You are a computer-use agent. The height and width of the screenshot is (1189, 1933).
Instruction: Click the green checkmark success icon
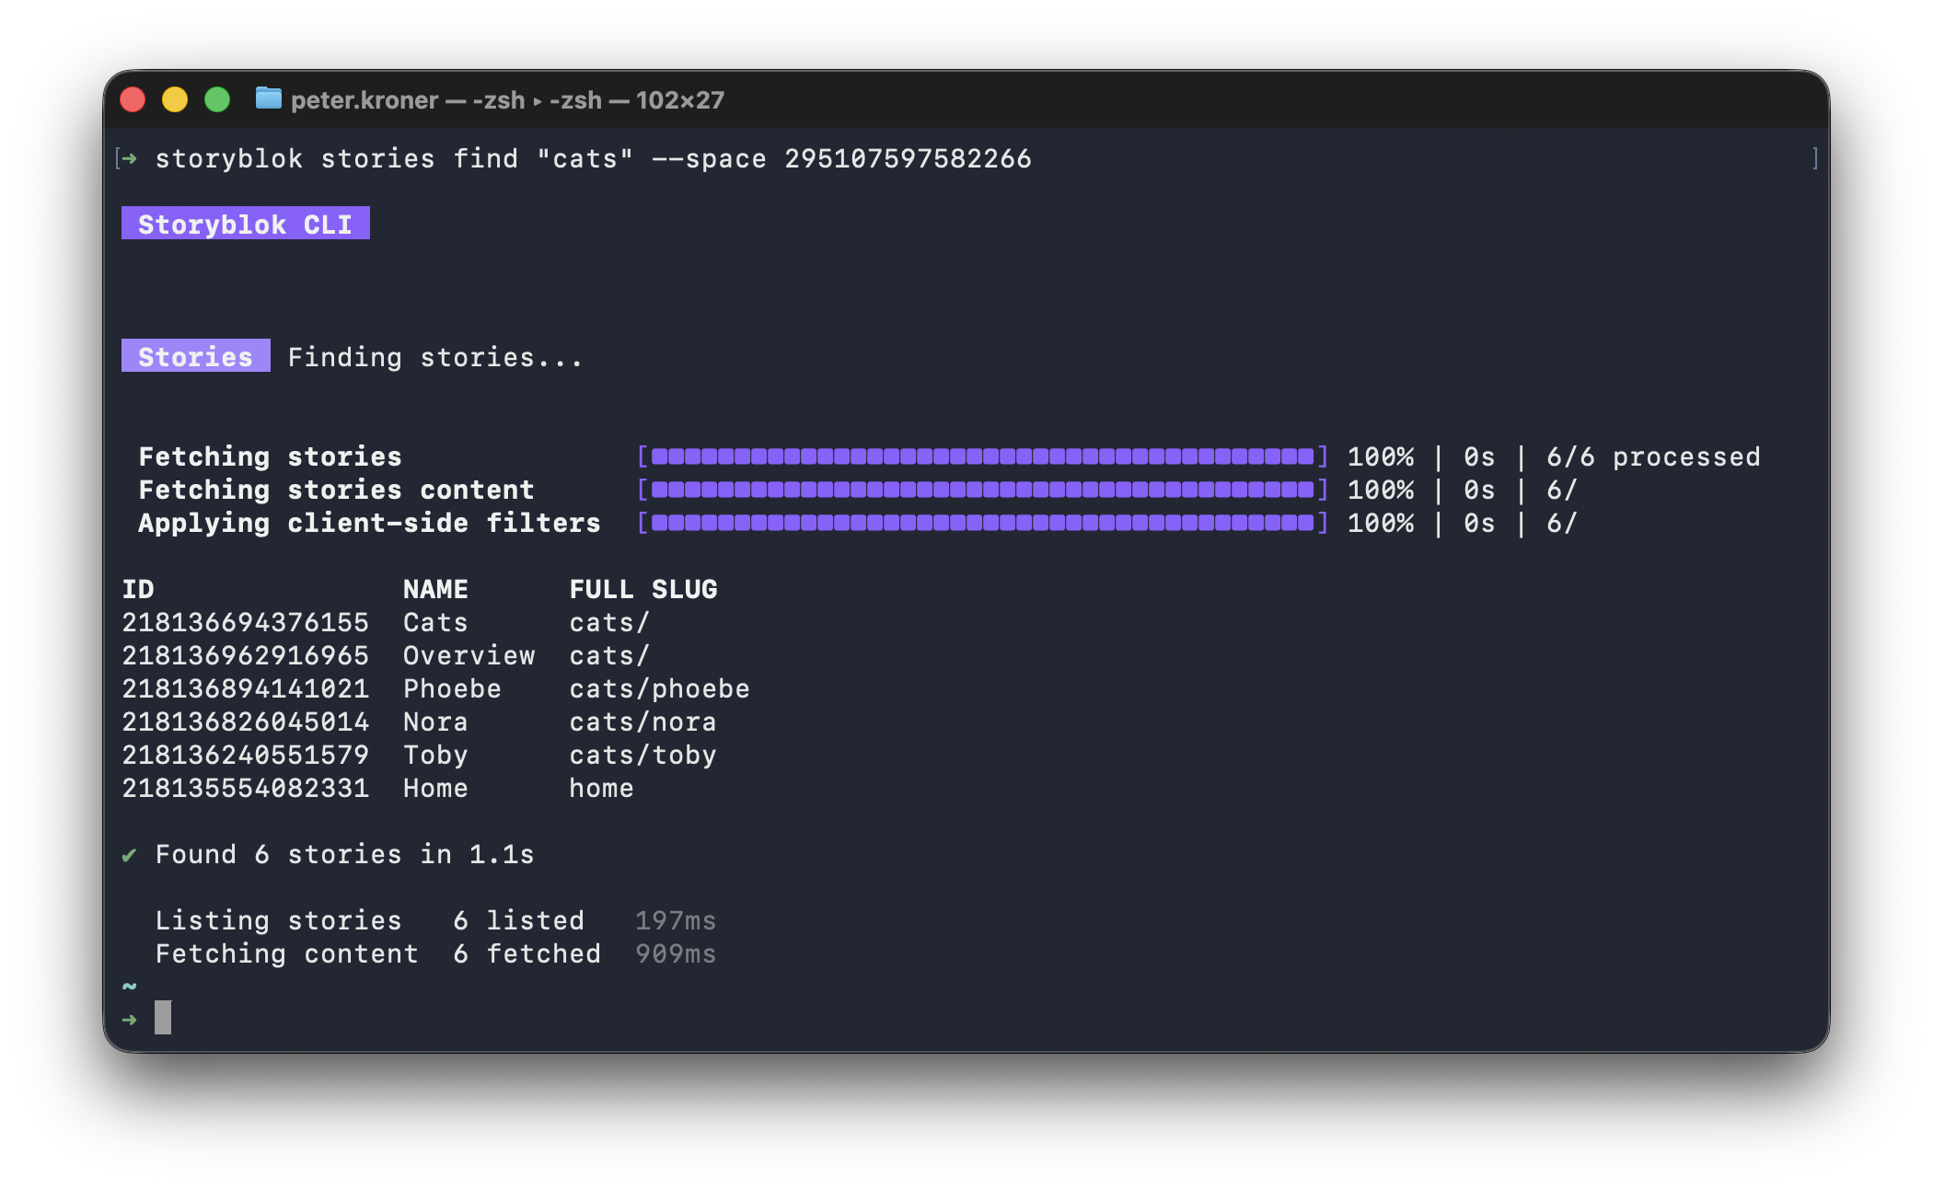pos(129,855)
